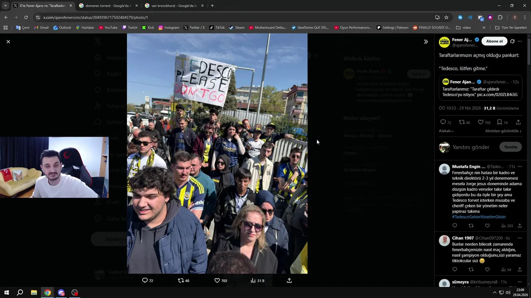531x298 pixels.
Task: Open Windows taskbar search
Action: (x=20, y=293)
